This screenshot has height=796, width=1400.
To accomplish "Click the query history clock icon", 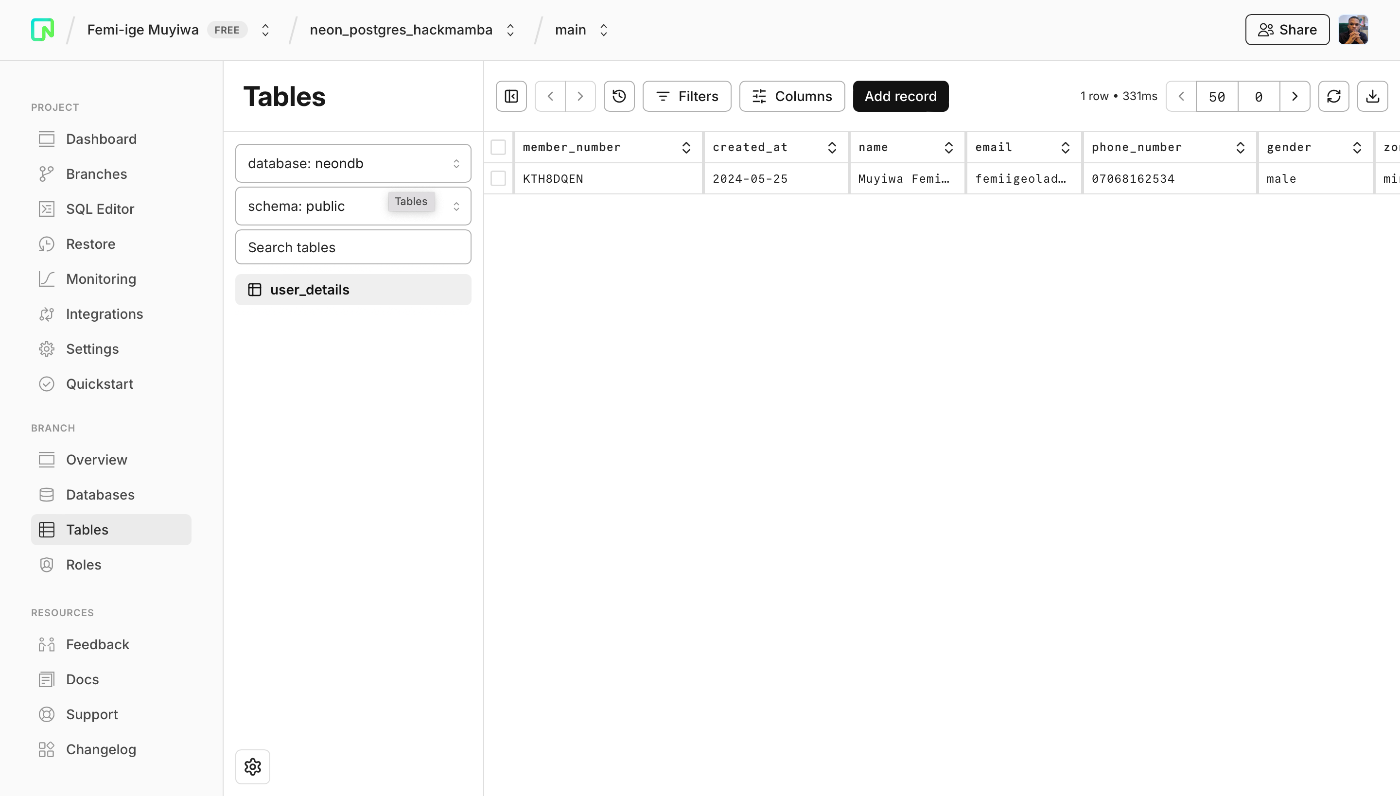I will 618,96.
